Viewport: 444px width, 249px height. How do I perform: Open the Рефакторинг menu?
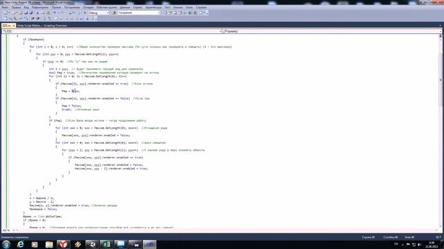(40, 8)
